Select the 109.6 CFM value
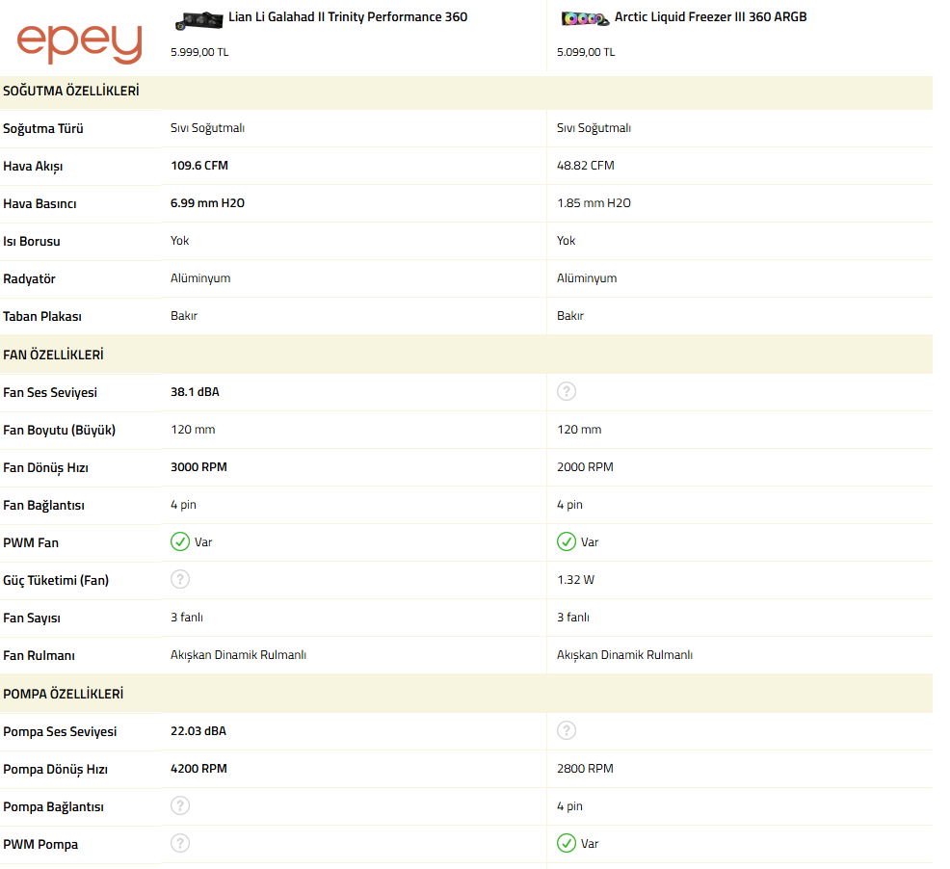This screenshot has width=950, height=869. click(199, 166)
